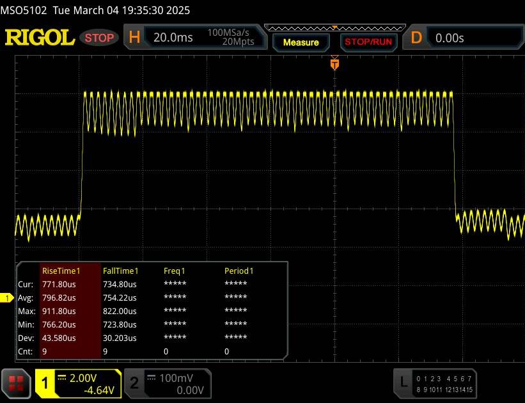The image size is (525, 403).
Task: Open the 100MSa/s sample rate settings
Action: point(231,37)
